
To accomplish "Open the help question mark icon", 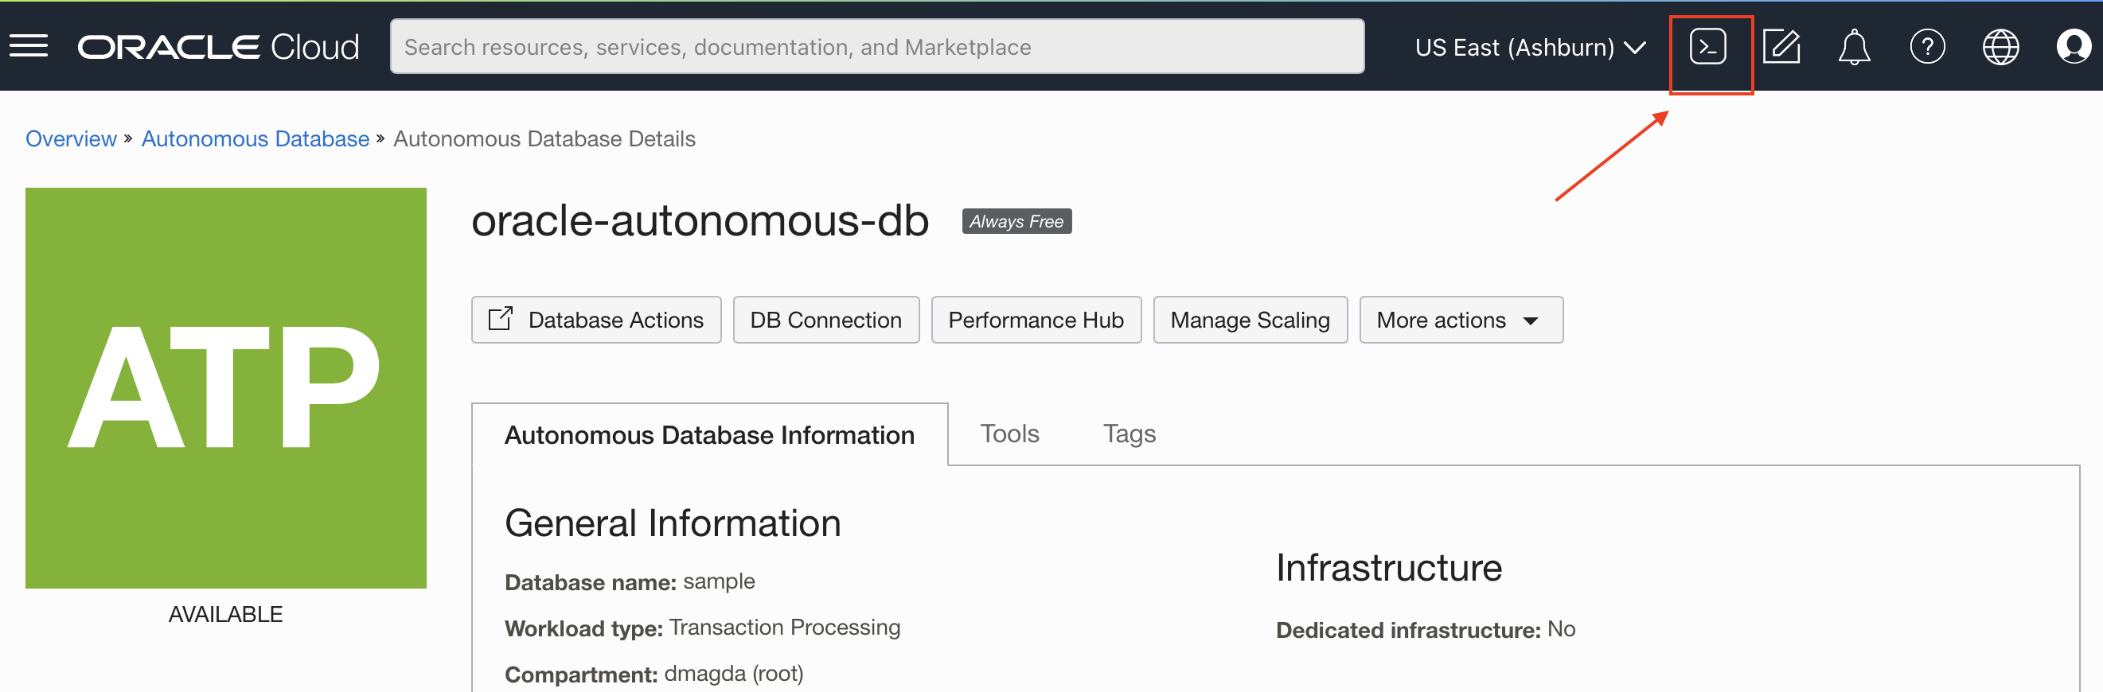I will click(x=1927, y=46).
